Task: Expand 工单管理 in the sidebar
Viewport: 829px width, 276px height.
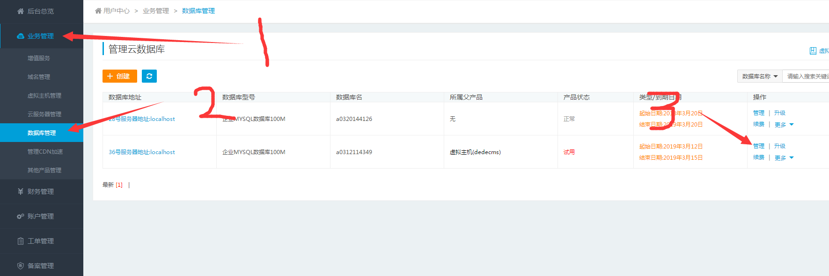Action: [x=42, y=241]
